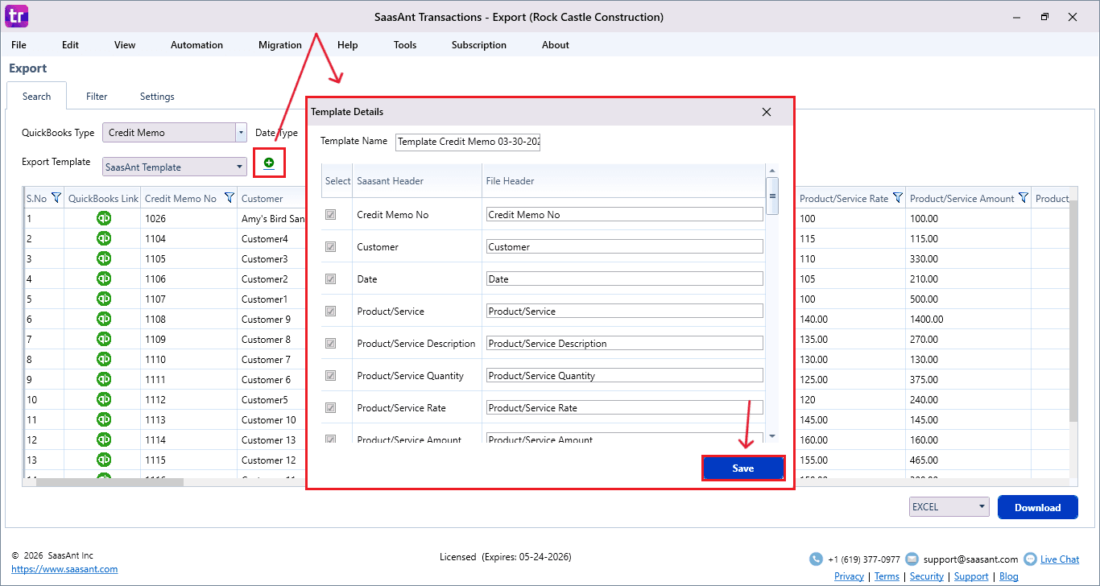Viewport: 1100px width, 586px height.
Task: Open the Terms link
Action: [x=887, y=576]
